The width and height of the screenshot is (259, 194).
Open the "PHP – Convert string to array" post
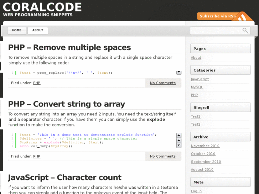tap(66, 104)
